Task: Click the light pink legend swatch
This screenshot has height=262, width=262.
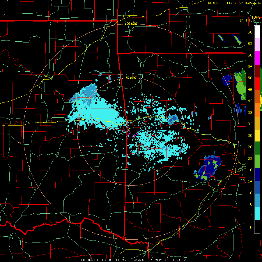Action: pyautogui.click(x=257, y=45)
